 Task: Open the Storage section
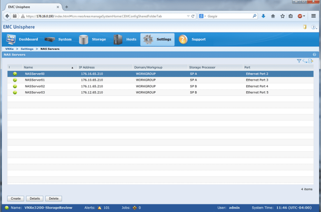pos(92,39)
